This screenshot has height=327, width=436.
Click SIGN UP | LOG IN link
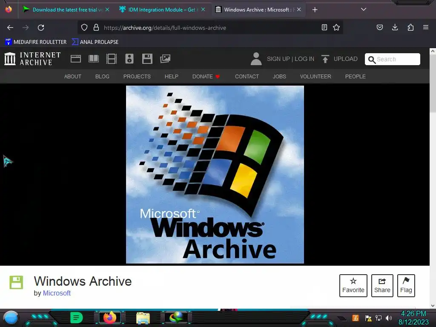tap(290, 59)
